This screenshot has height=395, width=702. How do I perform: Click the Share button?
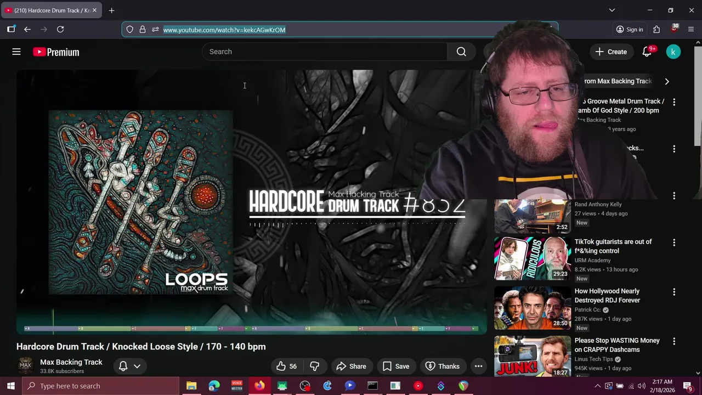pyautogui.click(x=351, y=366)
